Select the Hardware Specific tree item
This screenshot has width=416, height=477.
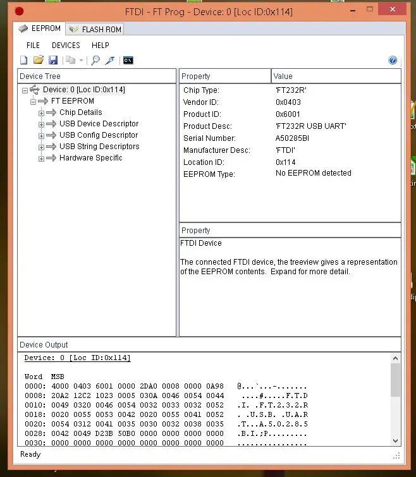(90, 157)
